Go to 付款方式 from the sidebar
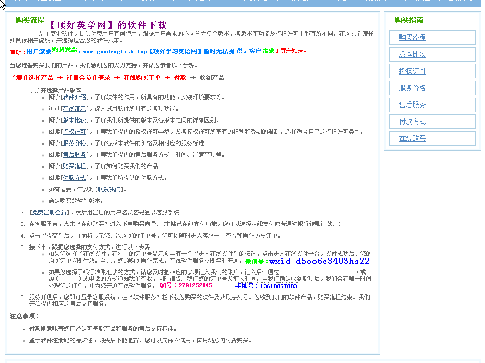This screenshot has height=363, width=485. click(412, 122)
